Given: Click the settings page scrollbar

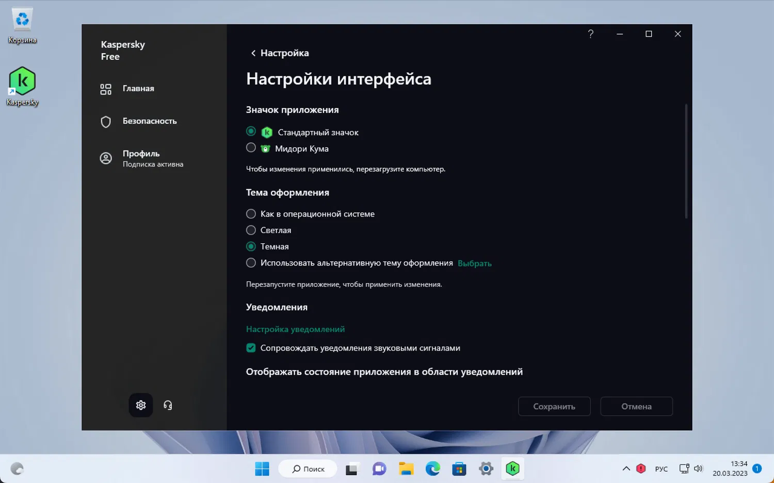Looking at the screenshot, I should [686, 161].
